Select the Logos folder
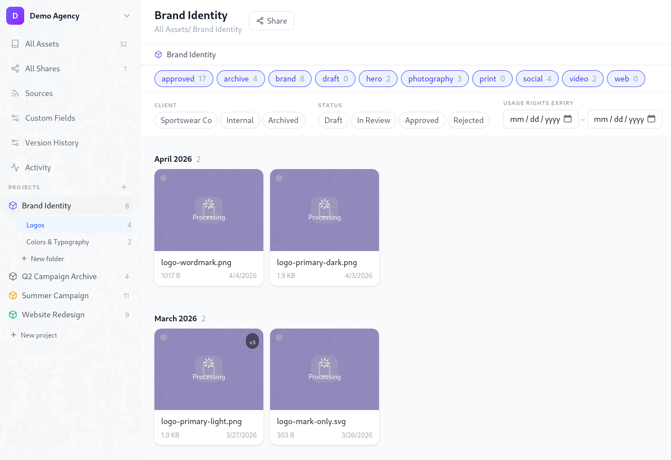 click(75, 225)
